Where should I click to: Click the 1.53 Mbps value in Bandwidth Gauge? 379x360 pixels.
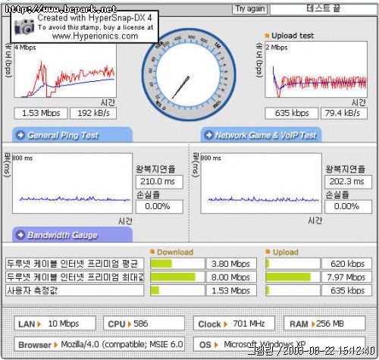click(x=231, y=290)
